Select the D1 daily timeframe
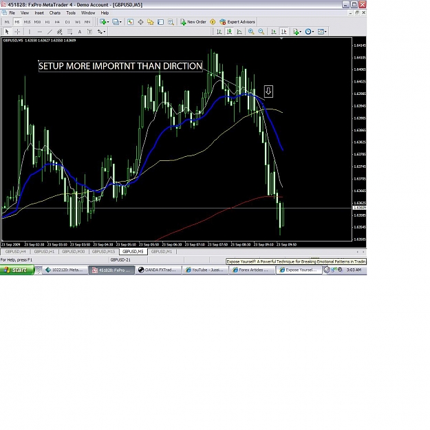 67,22
